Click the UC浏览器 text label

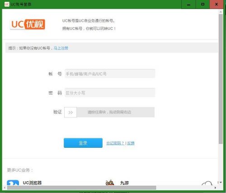[32, 183]
